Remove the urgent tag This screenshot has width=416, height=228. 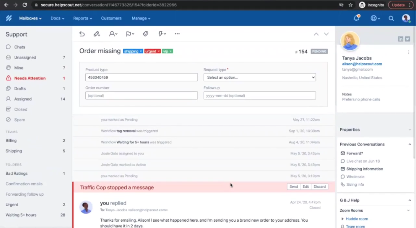click(159, 51)
